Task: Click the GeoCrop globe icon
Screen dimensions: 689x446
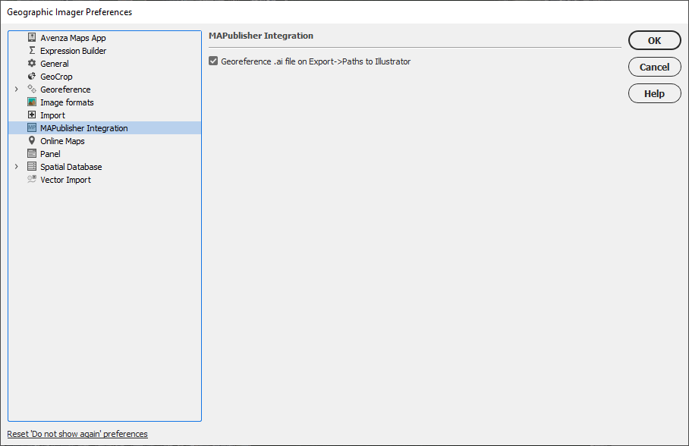Action: (x=32, y=76)
